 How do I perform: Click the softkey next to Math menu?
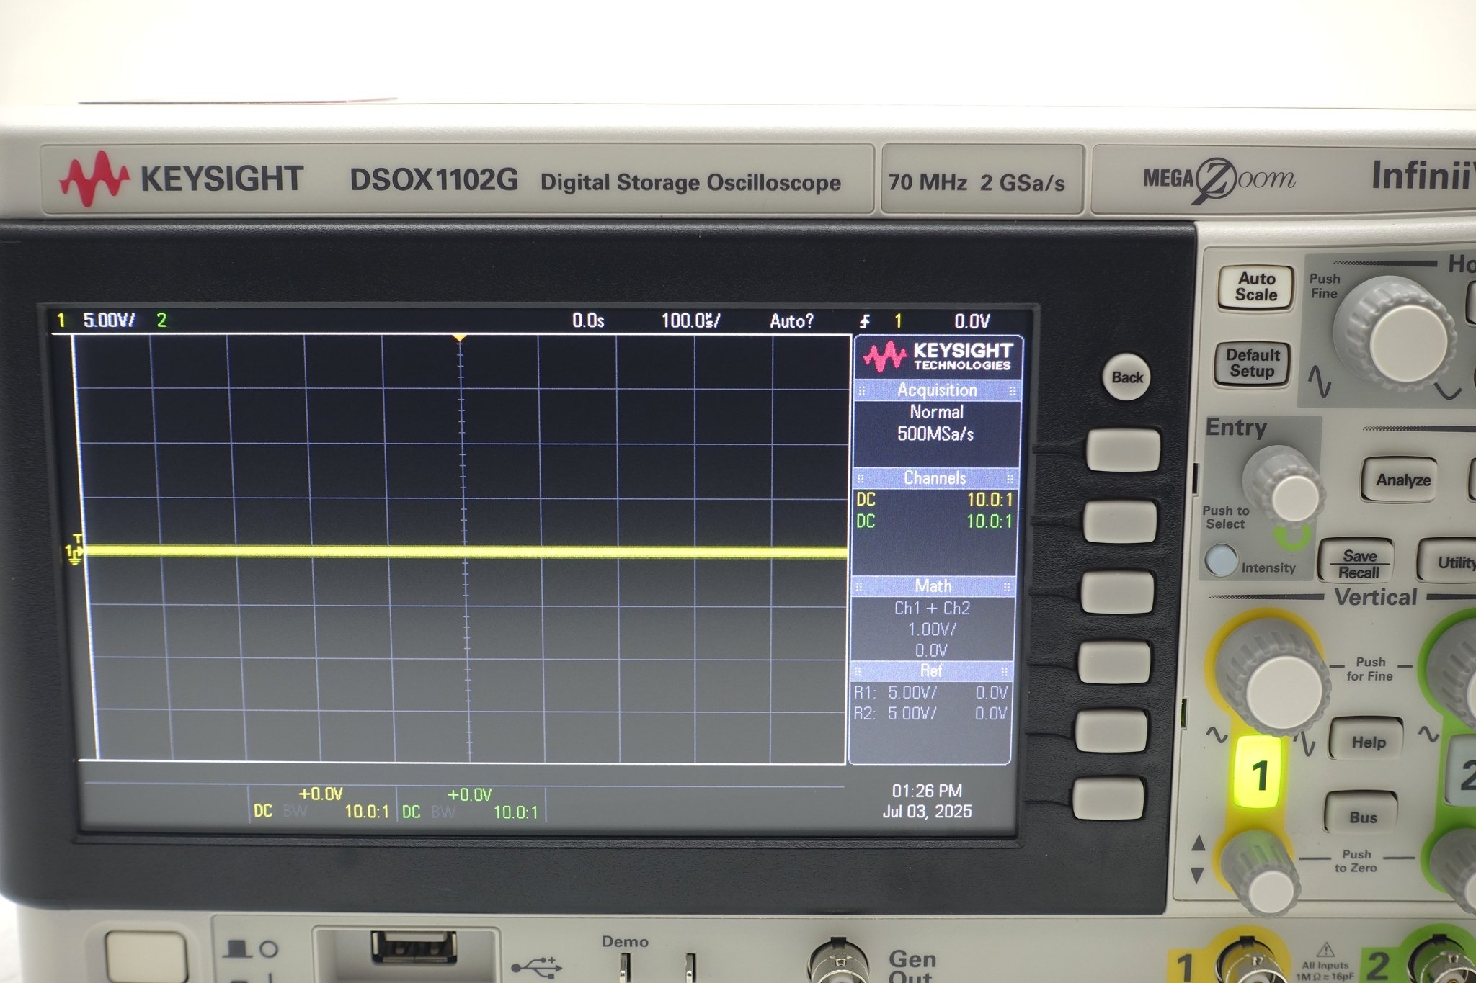click(1117, 592)
